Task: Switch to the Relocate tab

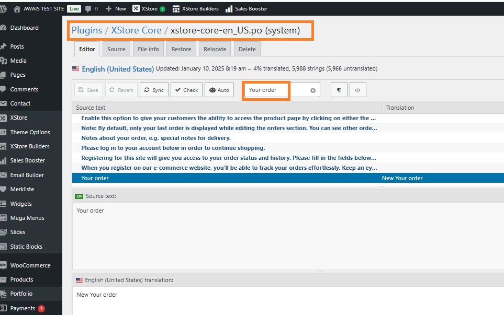Action: (215, 49)
